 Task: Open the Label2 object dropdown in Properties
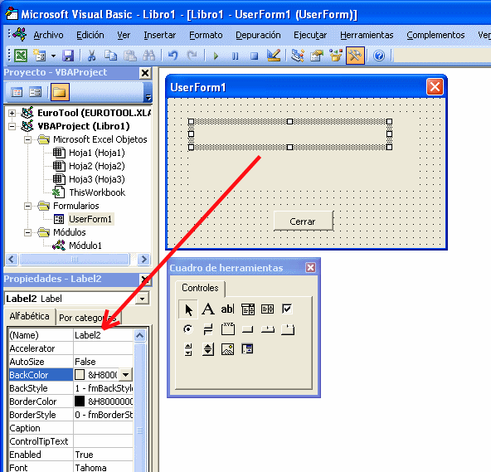pyautogui.click(x=142, y=299)
